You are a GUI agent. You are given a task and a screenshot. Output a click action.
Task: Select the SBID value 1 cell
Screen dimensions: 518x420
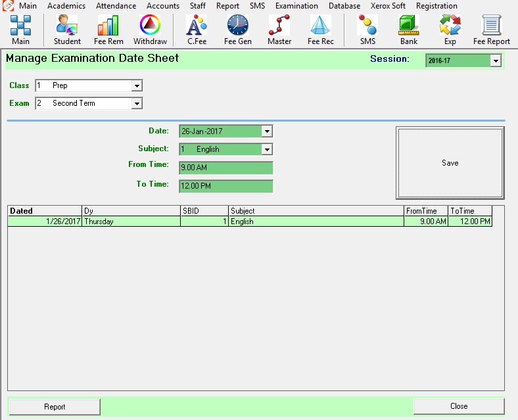pyautogui.click(x=204, y=222)
